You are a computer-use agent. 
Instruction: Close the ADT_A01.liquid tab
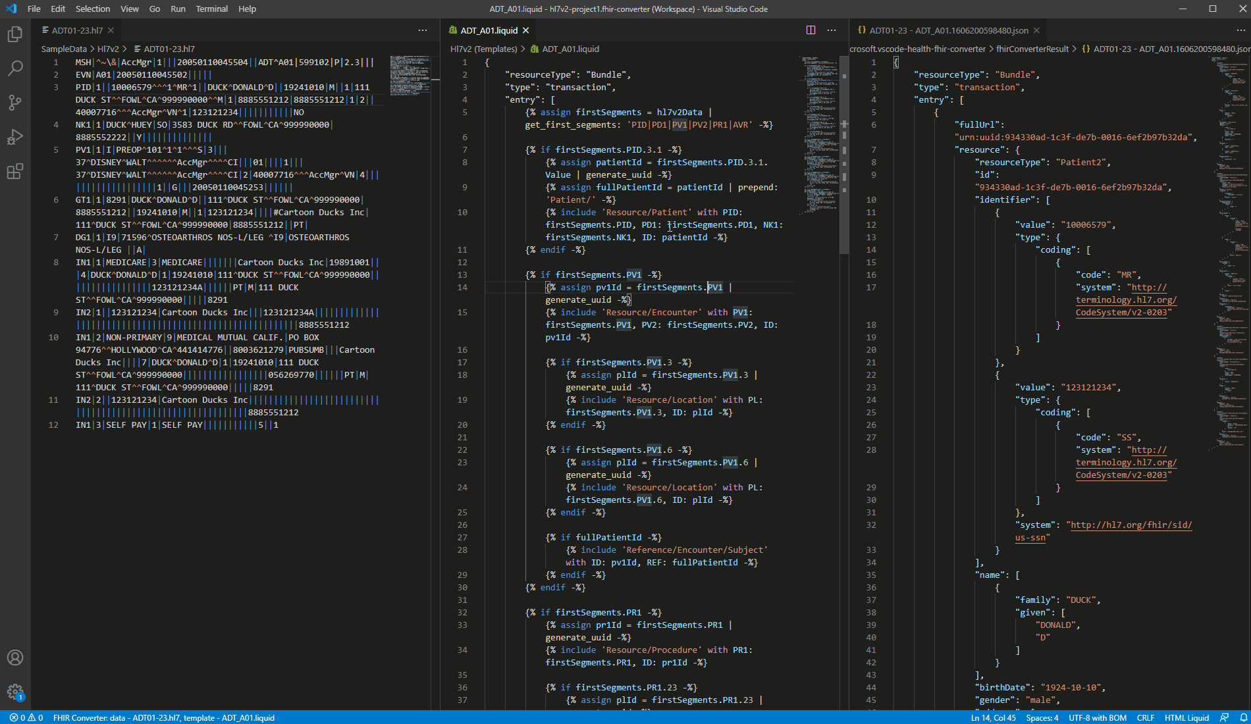[525, 30]
